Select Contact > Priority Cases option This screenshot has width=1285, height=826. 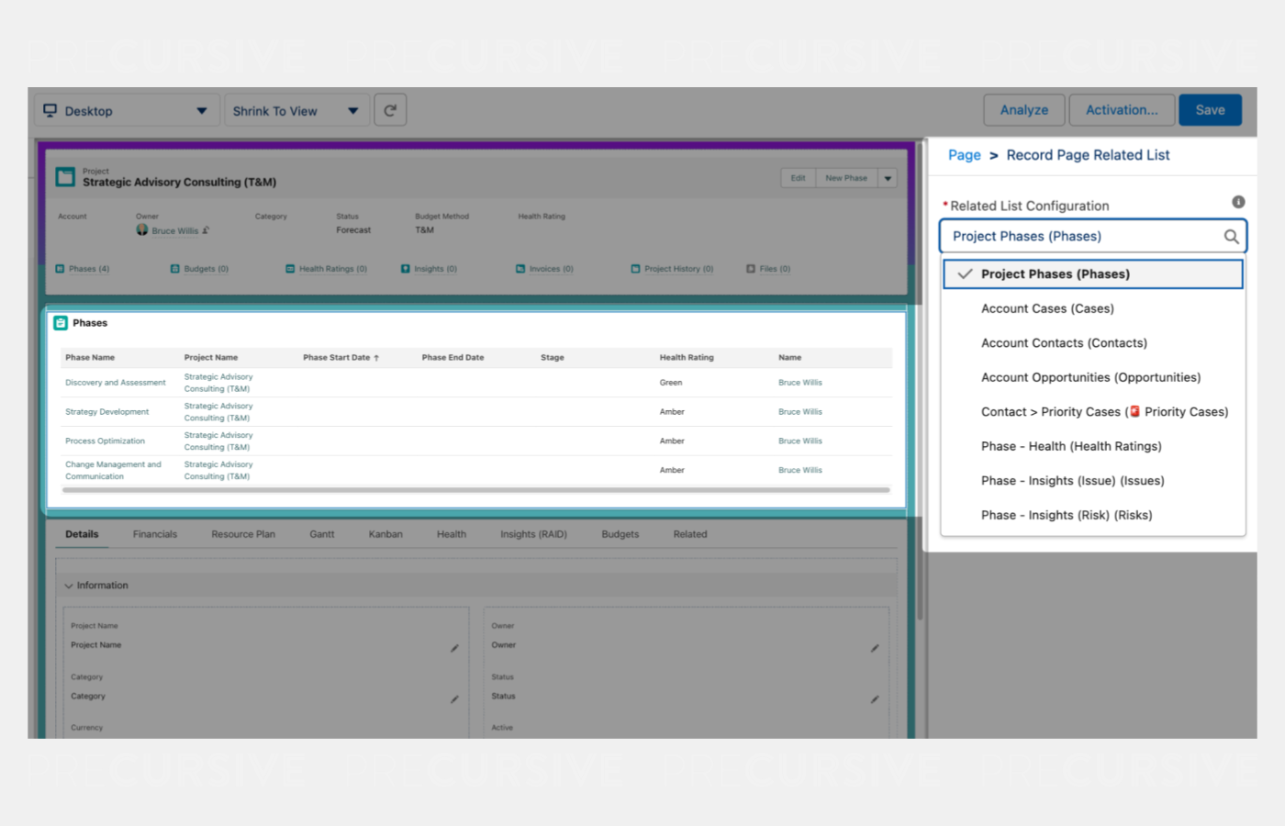click(x=1093, y=412)
